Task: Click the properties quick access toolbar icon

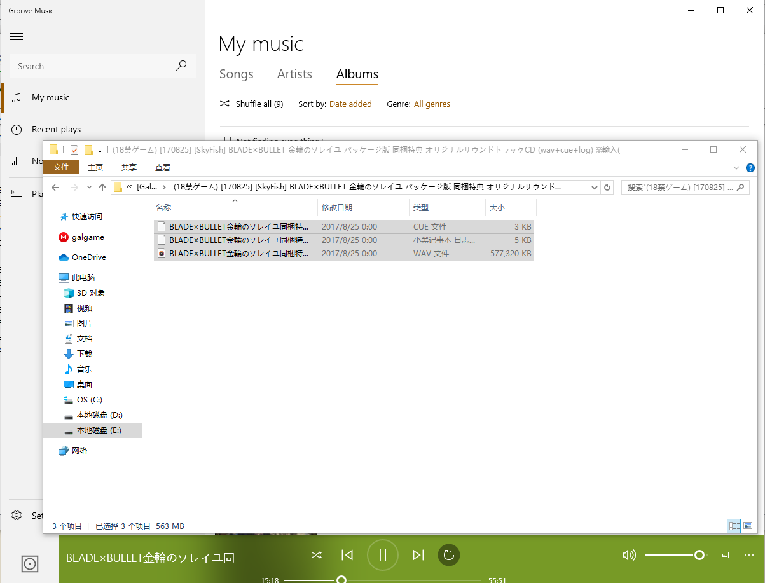Action: point(74,150)
